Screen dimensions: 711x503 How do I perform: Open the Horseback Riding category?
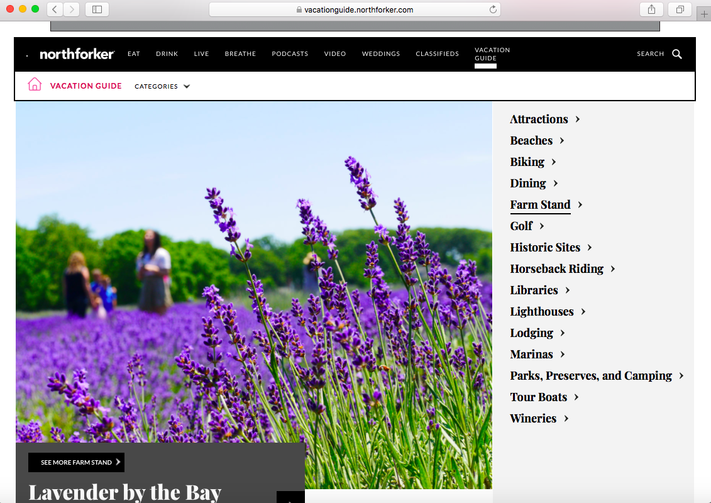[x=556, y=268]
